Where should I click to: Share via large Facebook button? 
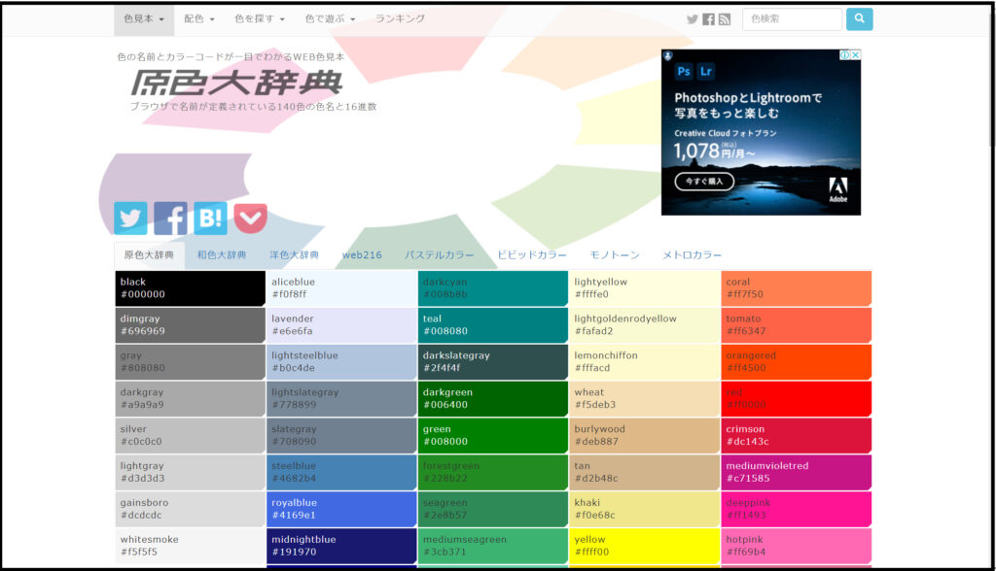tap(171, 218)
